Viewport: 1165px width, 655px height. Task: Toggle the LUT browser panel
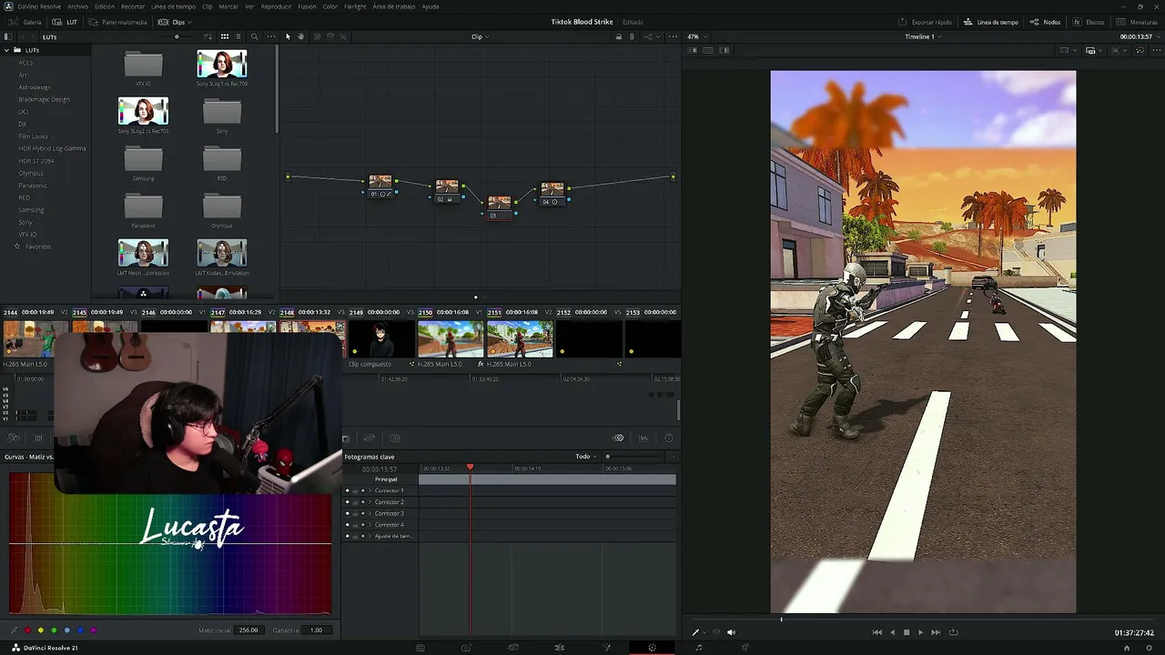pos(66,22)
